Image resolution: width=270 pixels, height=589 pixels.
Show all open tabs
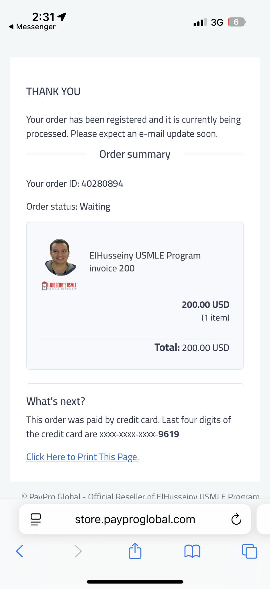(x=250, y=551)
